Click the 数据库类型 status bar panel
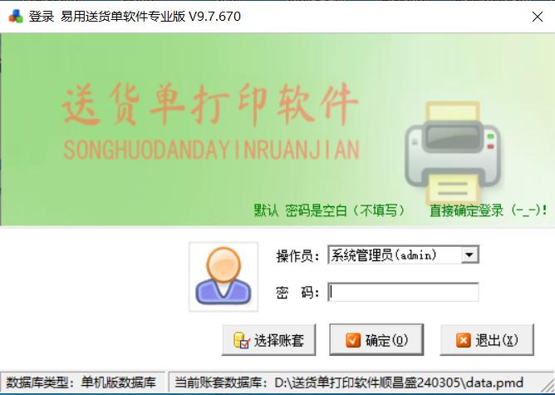555x395 pixels. pyautogui.click(x=82, y=383)
